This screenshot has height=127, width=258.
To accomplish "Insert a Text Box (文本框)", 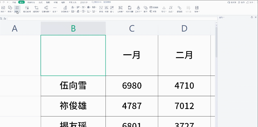I will [120, 9].
